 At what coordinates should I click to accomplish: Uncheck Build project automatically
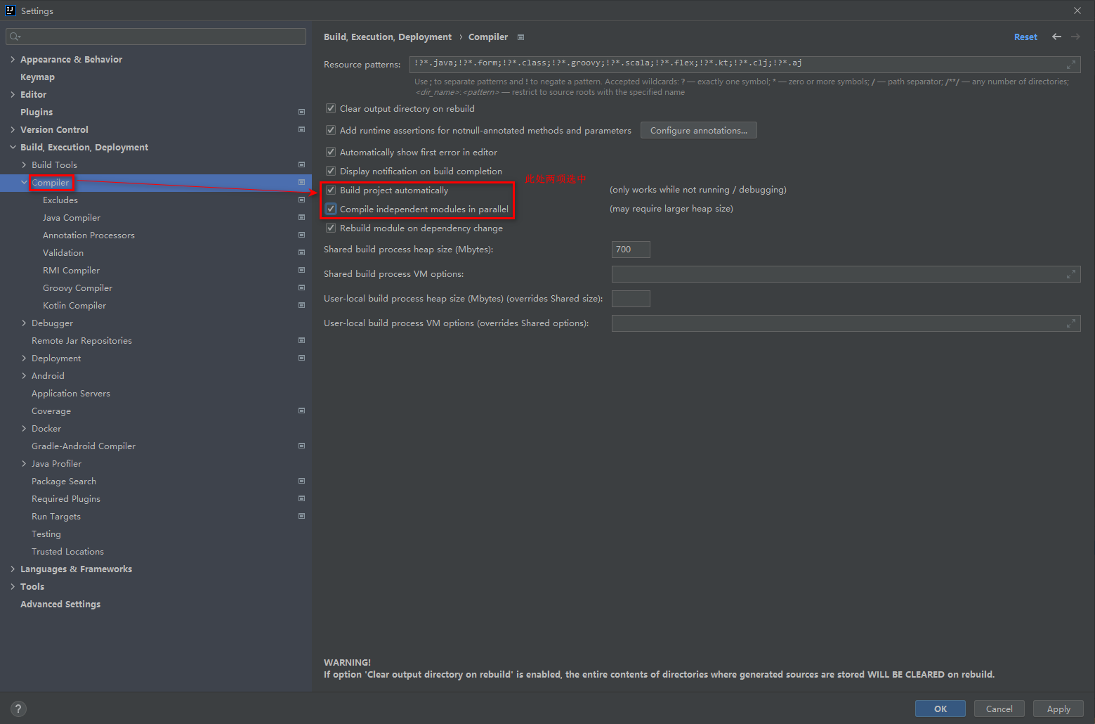pos(331,190)
